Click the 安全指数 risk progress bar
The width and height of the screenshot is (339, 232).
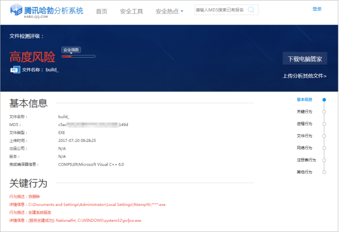click(x=79, y=56)
